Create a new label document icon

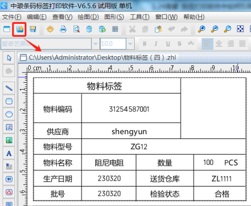click(6, 29)
